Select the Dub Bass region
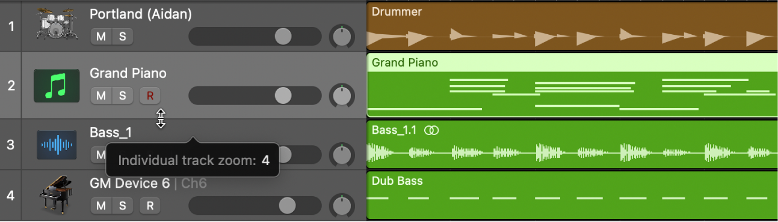The width and height of the screenshot is (778, 222). click(x=572, y=196)
